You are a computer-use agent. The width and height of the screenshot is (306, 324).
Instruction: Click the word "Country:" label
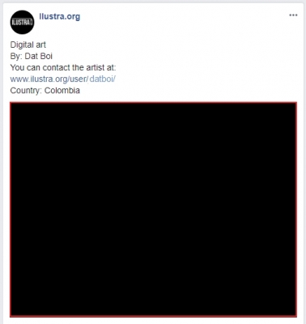pos(26,90)
